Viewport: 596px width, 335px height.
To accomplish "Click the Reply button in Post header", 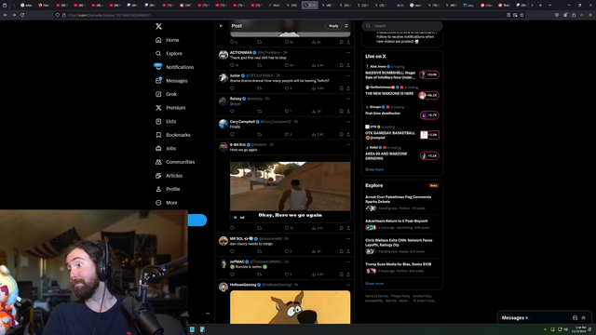I will pyautogui.click(x=333, y=26).
